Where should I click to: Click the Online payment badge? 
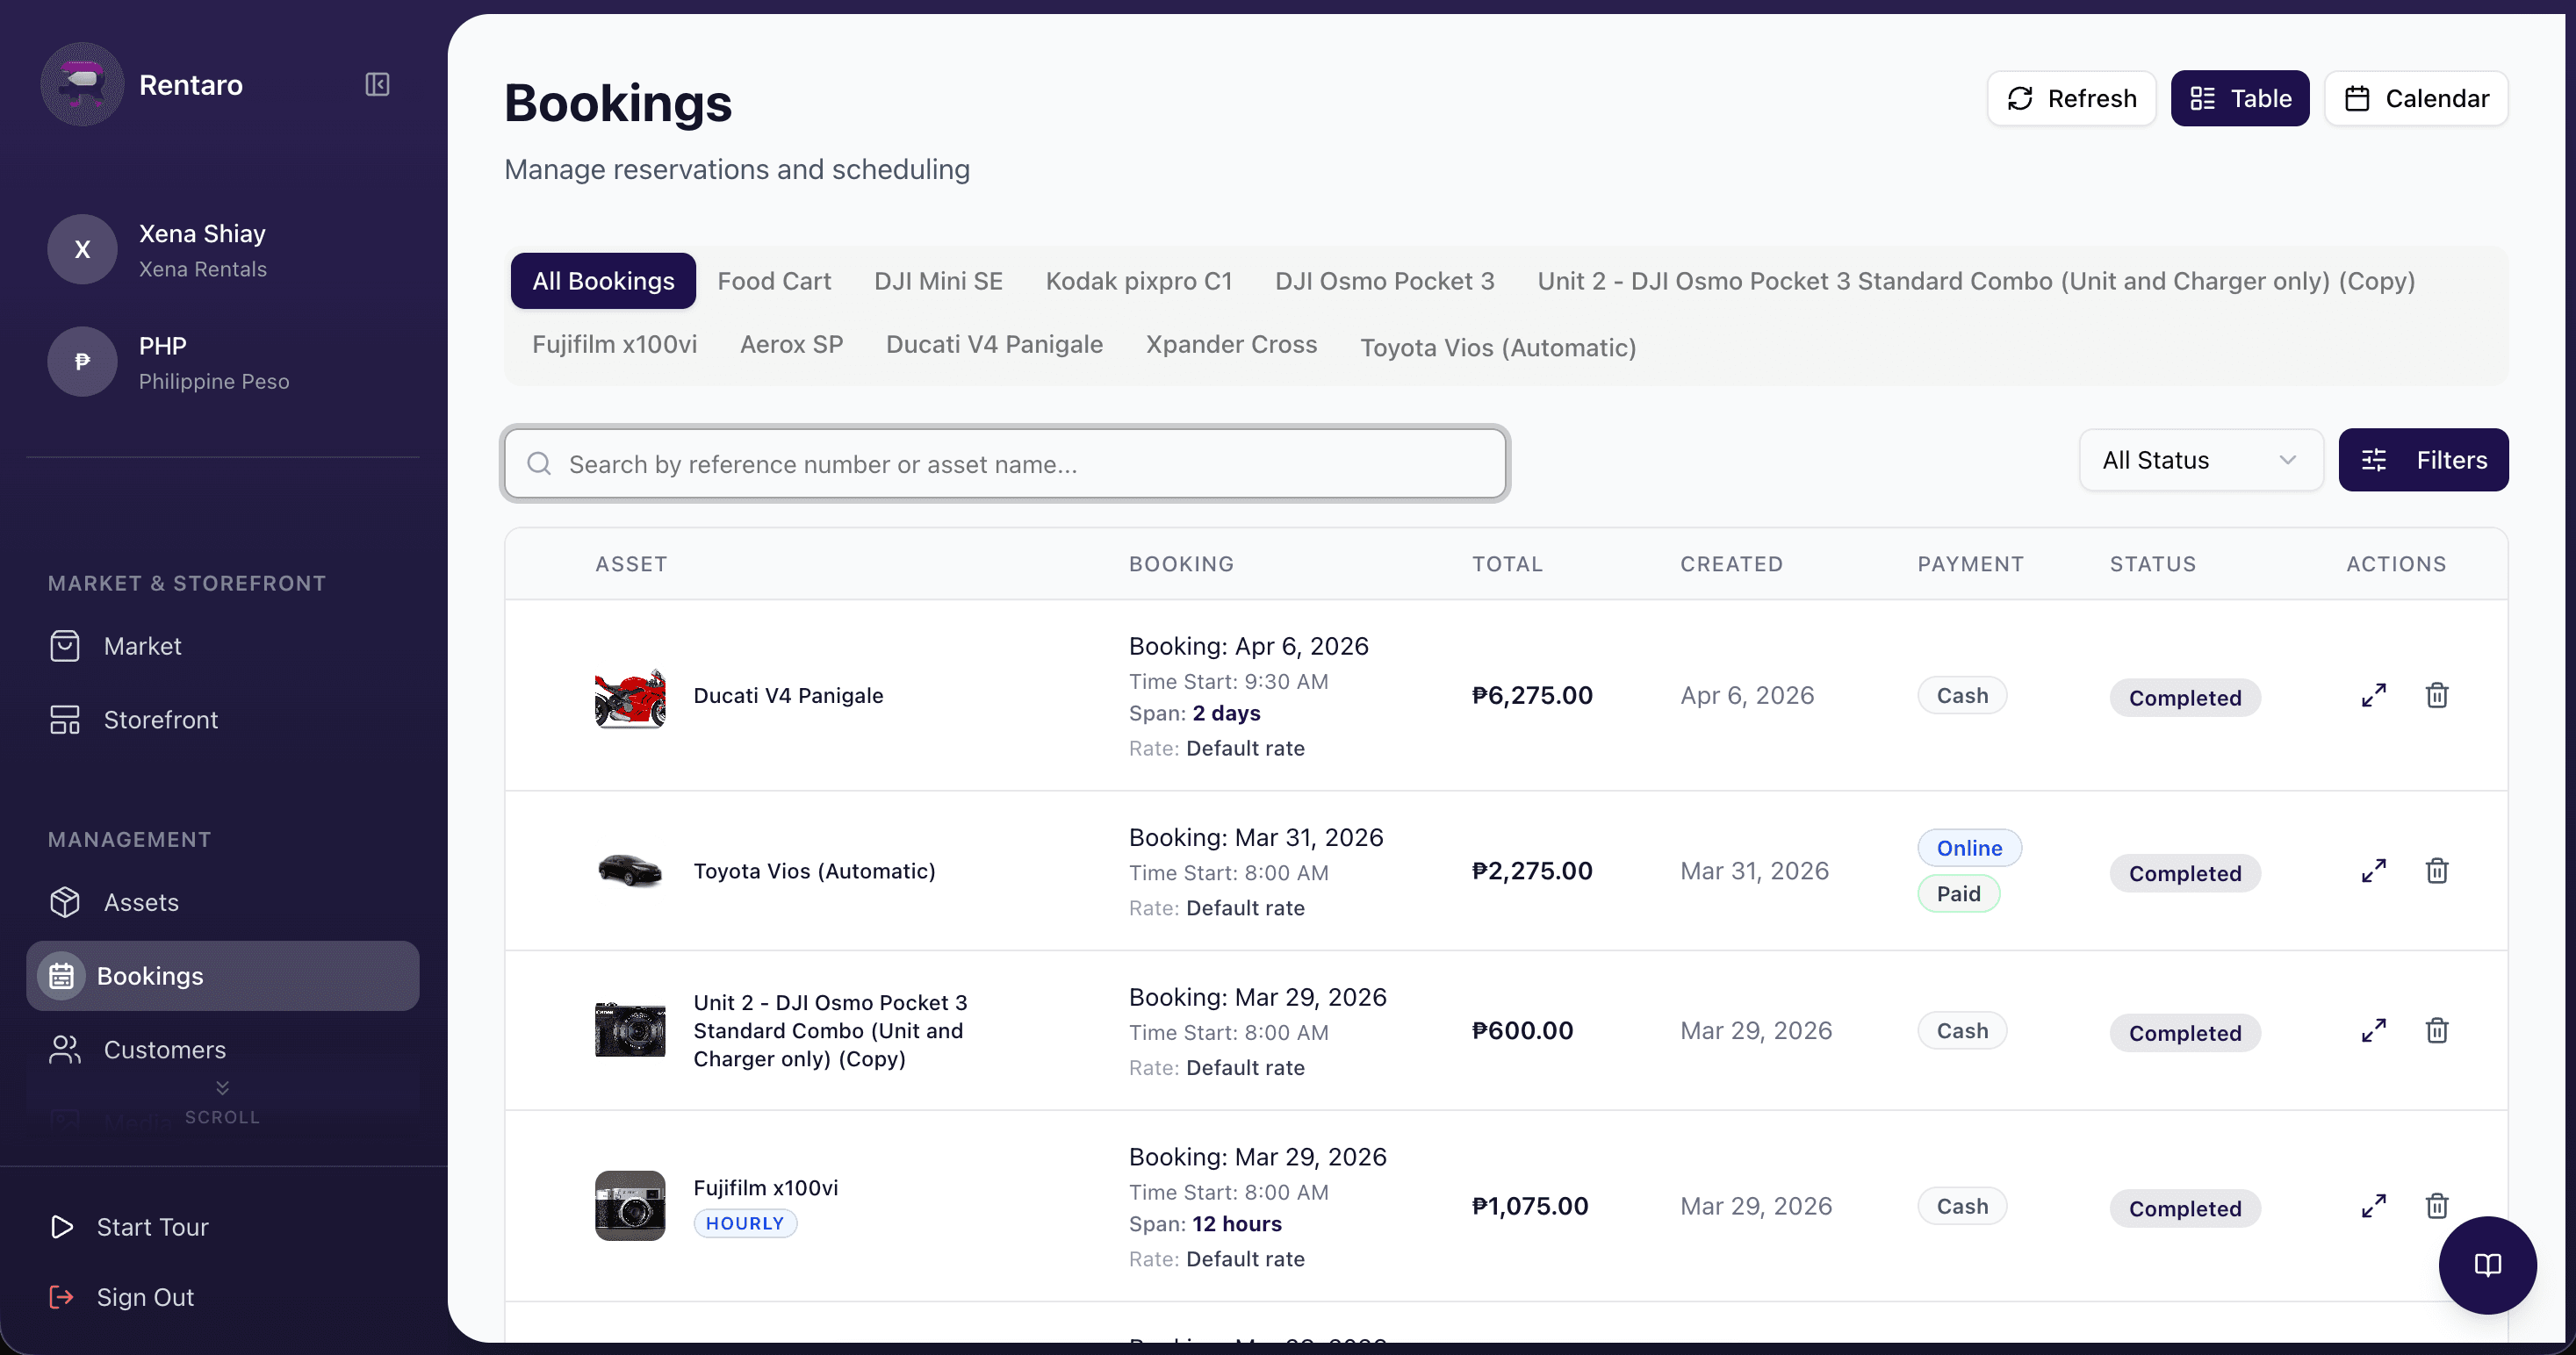(1969, 849)
